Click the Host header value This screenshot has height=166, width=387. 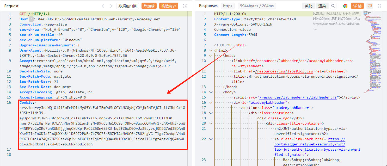[99, 19]
